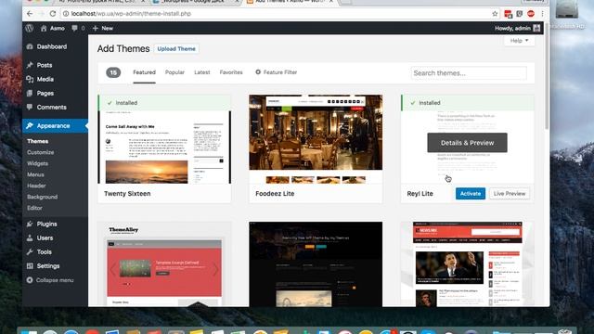
Task: Open the Howdy, admin account menu
Action: 517,28
